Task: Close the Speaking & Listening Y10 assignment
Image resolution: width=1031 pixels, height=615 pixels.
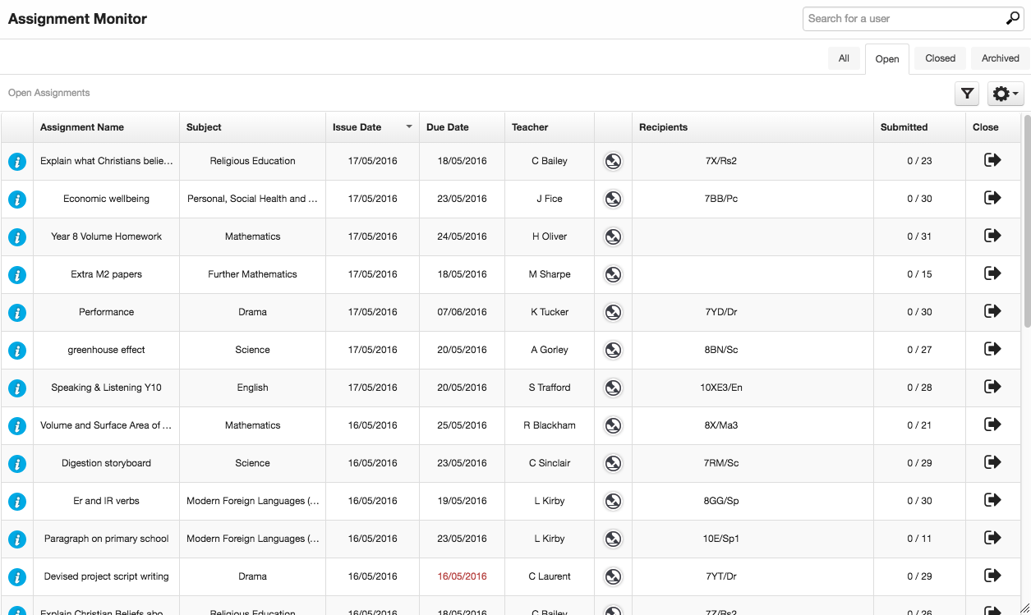Action: (x=992, y=387)
